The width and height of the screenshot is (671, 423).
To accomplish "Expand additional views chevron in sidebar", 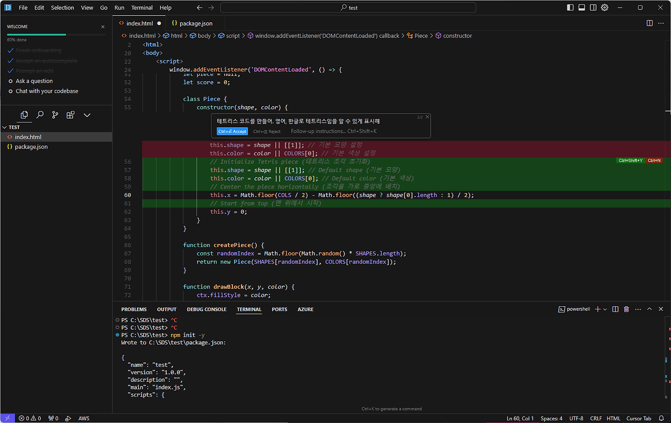I will coord(87,115).
